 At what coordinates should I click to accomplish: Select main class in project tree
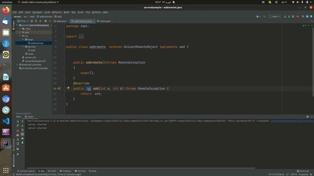point(29,54)
